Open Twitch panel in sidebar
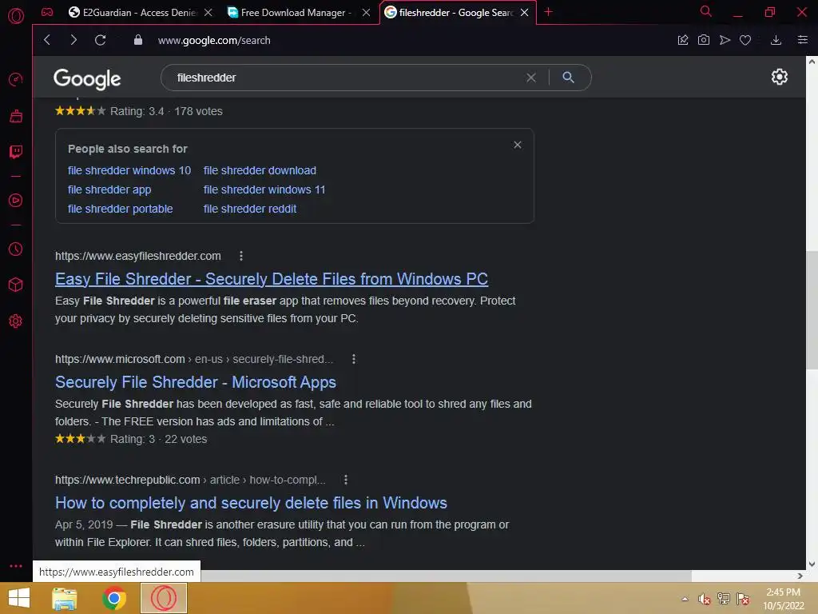 (16, 152)
